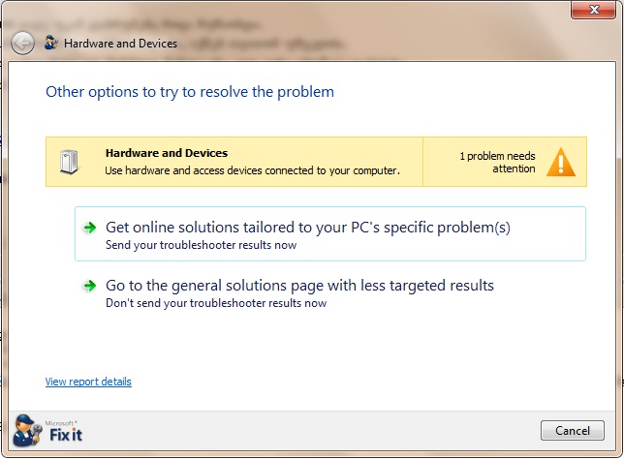The height and width of the screenshot is (459, 624).
Task: Click the Microsoft Fix it mascot icon
Action: click(26, 429)
